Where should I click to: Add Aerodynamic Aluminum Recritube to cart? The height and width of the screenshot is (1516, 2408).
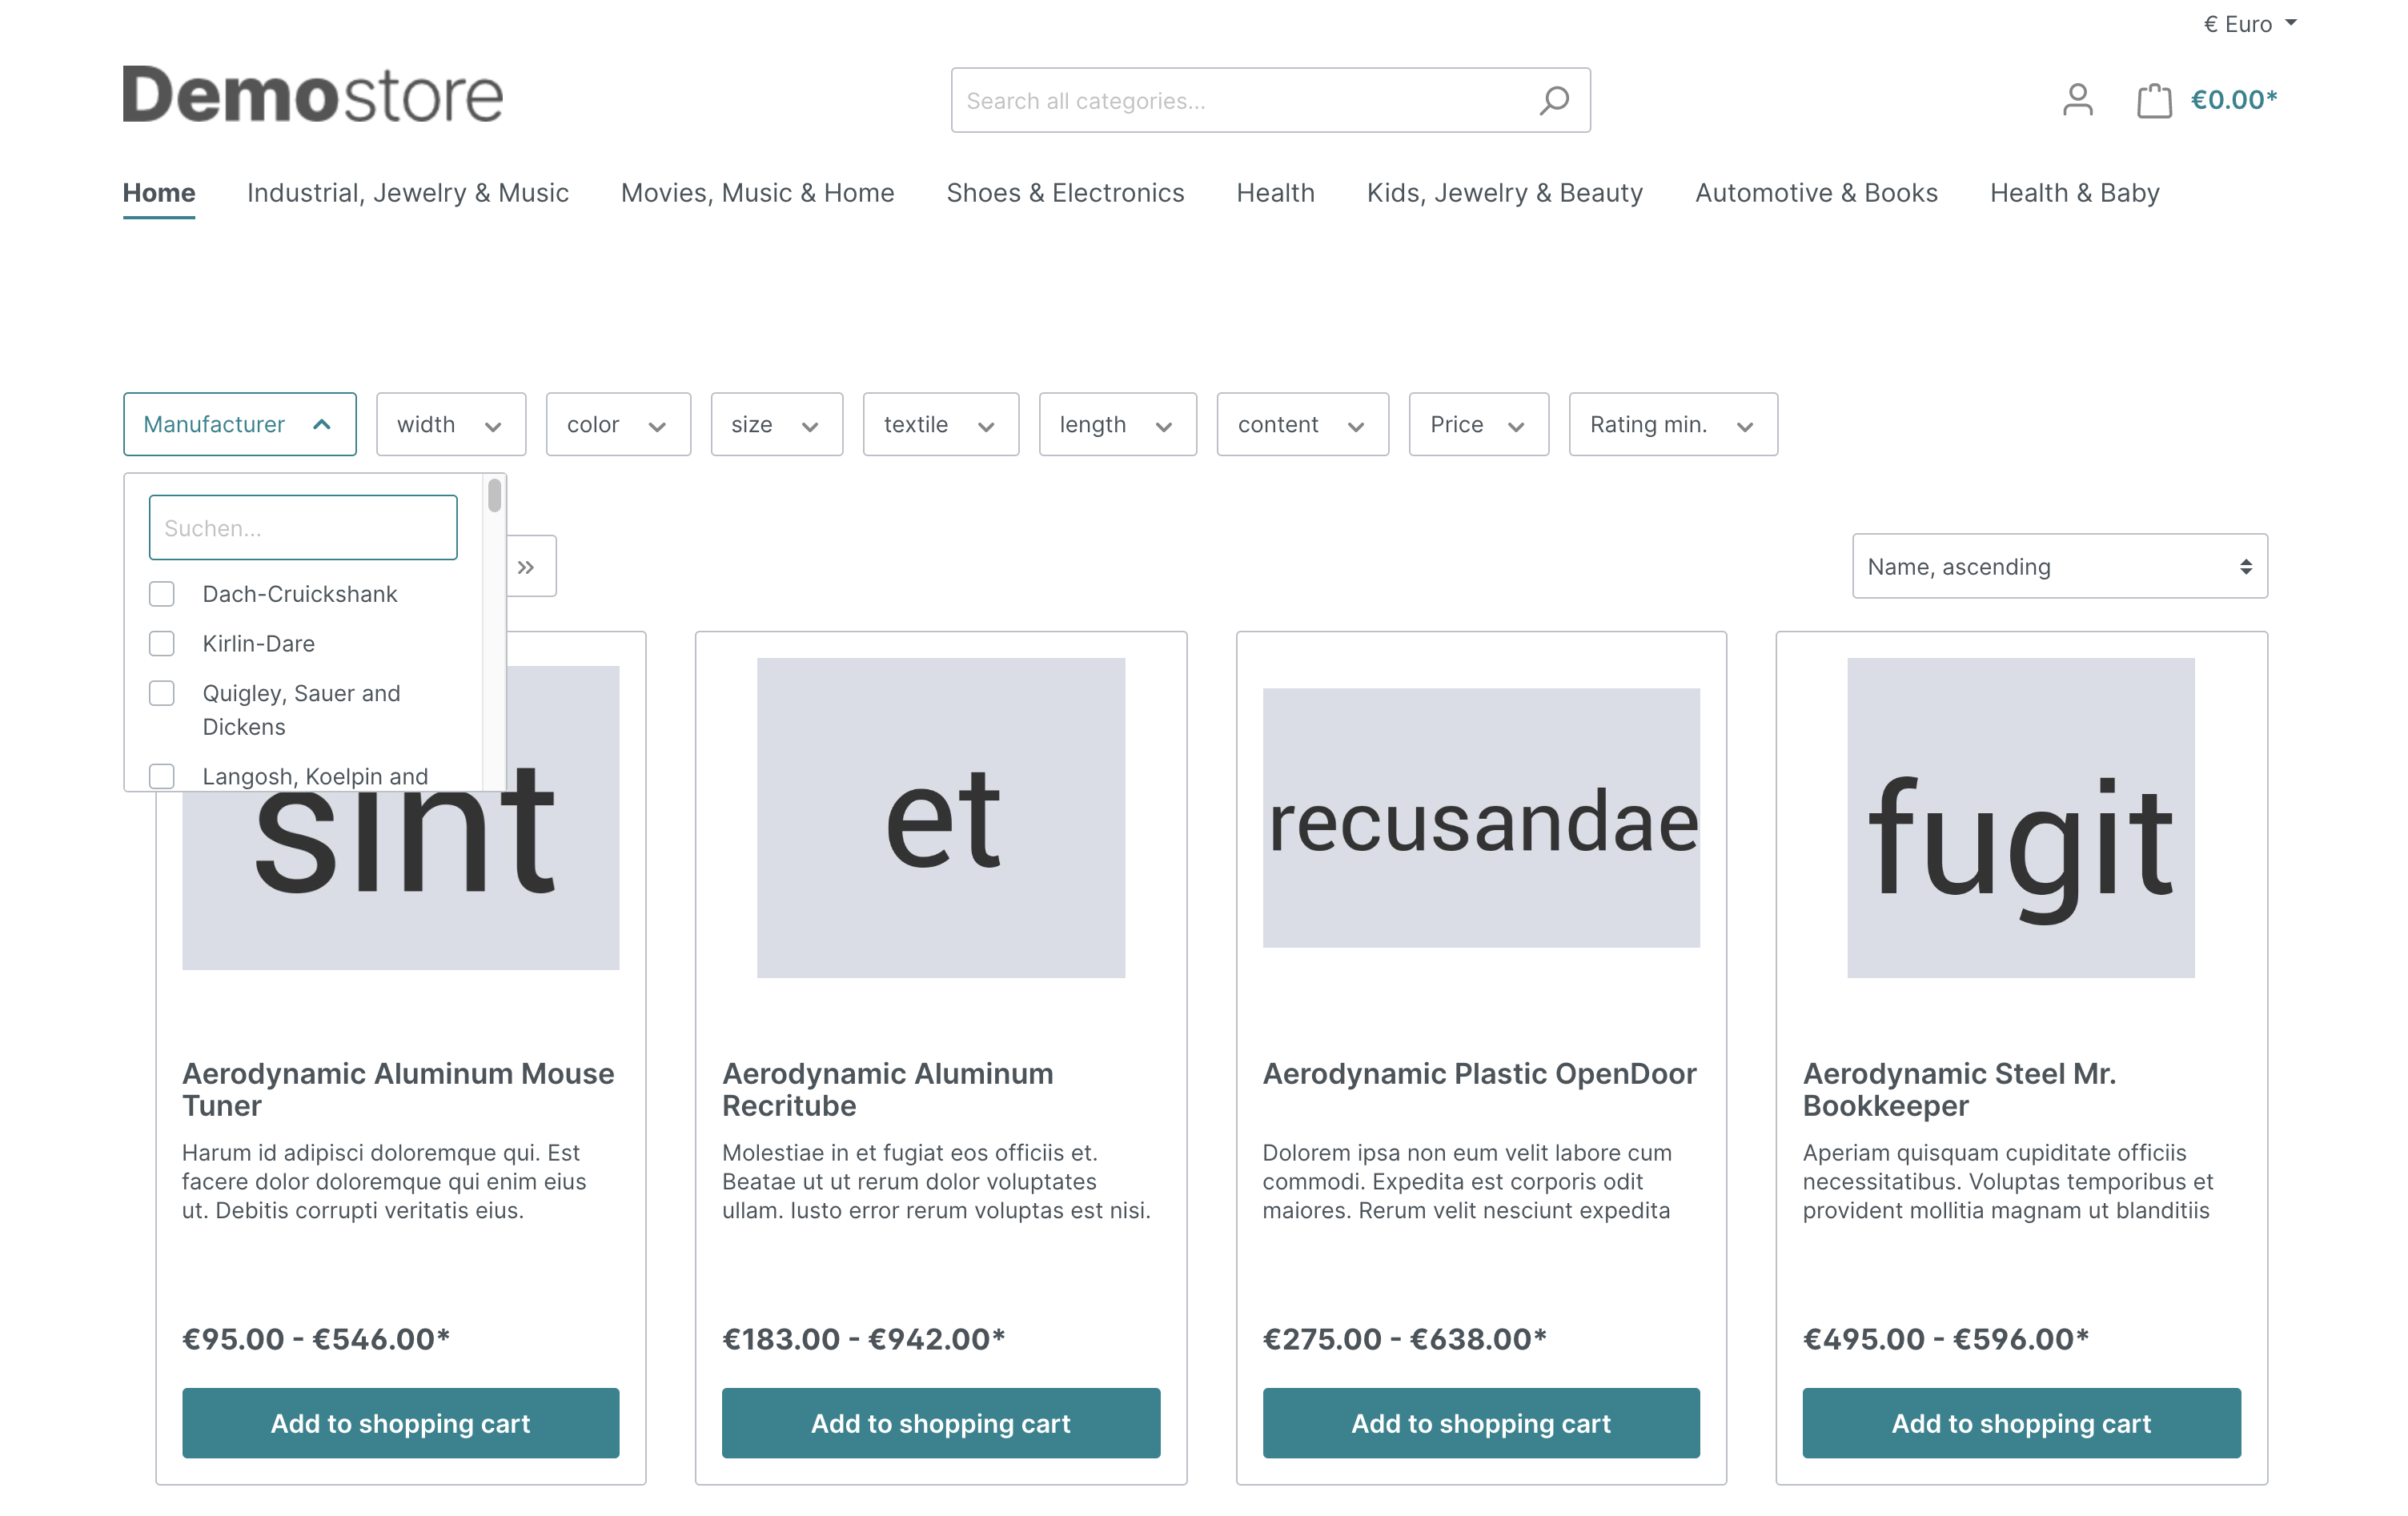[x=941, y=1422]
